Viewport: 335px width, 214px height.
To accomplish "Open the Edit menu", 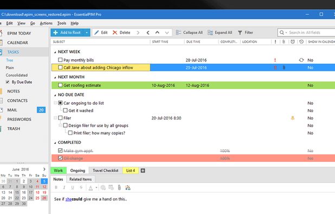I will point(9,23).
